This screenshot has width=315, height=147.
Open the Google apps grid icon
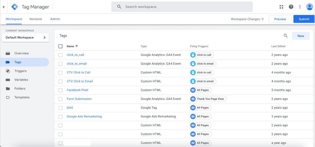[281, 7]
